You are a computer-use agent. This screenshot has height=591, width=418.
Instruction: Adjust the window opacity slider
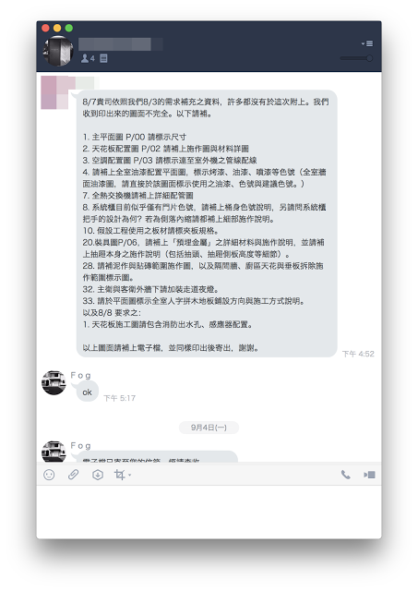356,58
